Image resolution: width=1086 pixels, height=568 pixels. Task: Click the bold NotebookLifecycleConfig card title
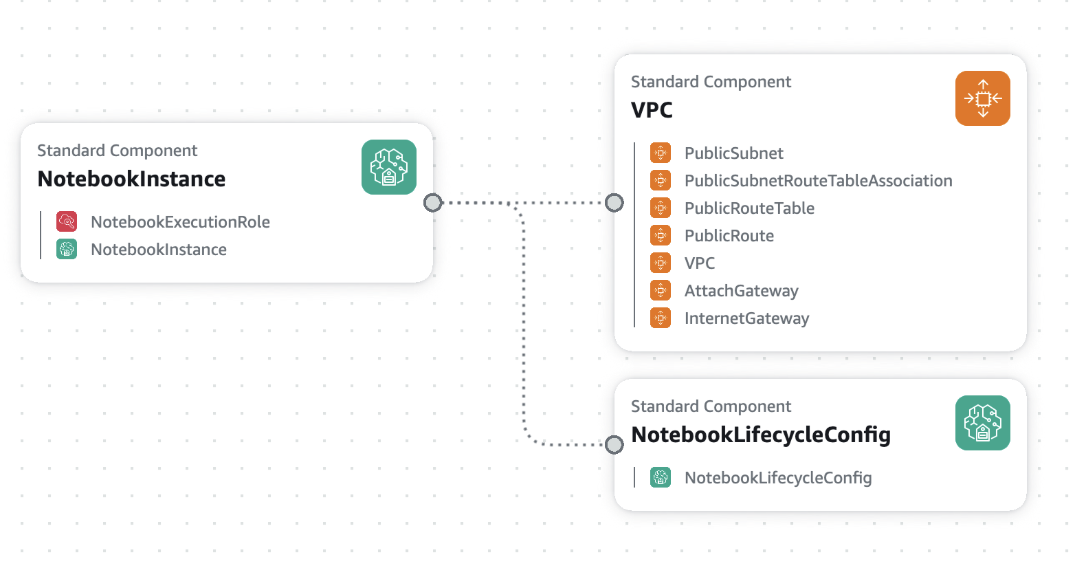(x=761, y=435)
